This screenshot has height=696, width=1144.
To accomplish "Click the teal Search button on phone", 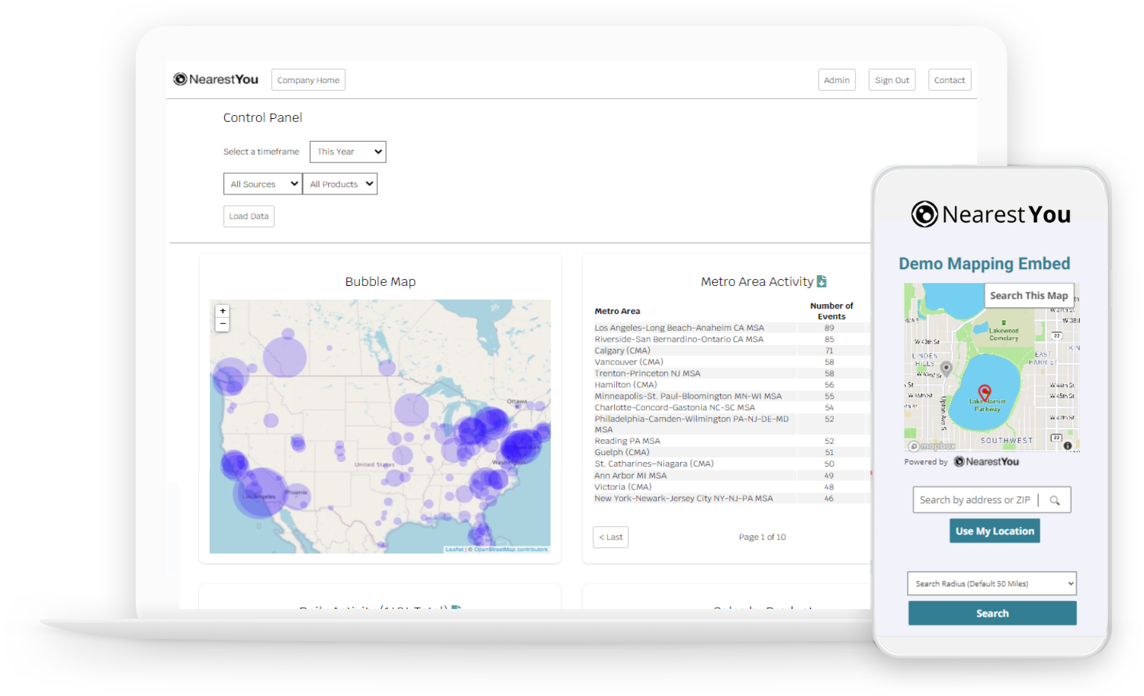I will [x=992, y=614].
